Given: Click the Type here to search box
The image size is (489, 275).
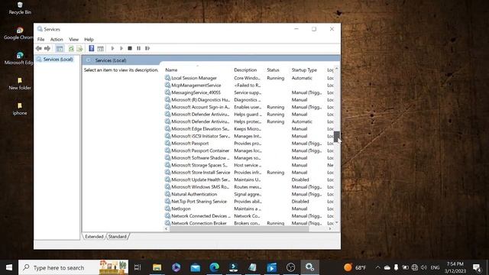Looking at the screenshot, I should coord(73,267).
